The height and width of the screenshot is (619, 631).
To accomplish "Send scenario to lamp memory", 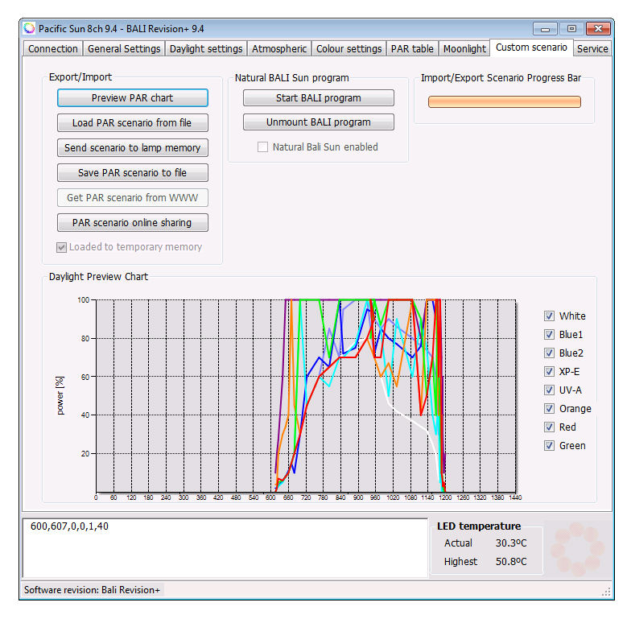I will (133, 148).
